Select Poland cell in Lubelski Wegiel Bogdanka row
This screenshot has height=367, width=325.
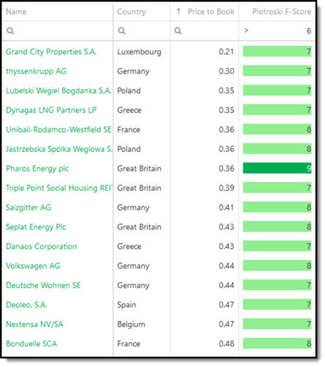[129, 91]
